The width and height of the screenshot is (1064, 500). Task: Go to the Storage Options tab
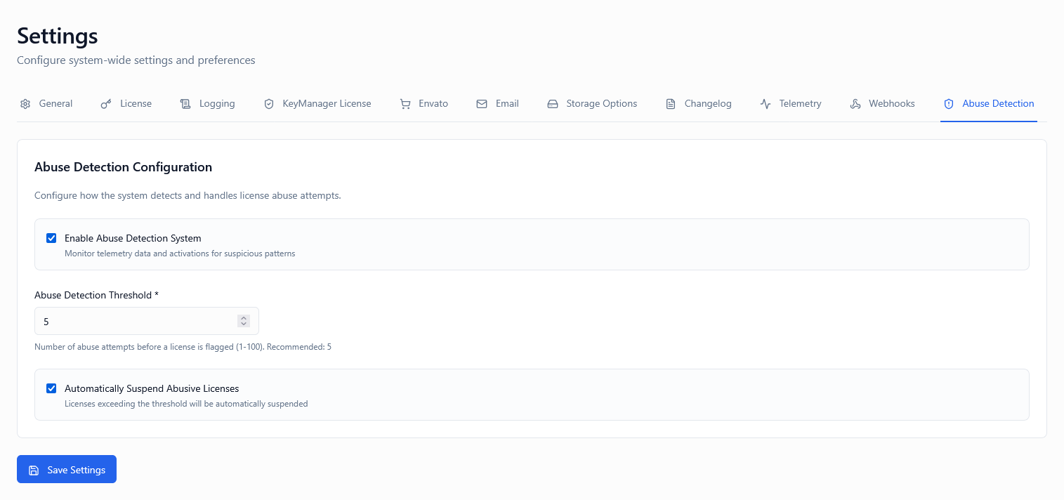point(601,104)
